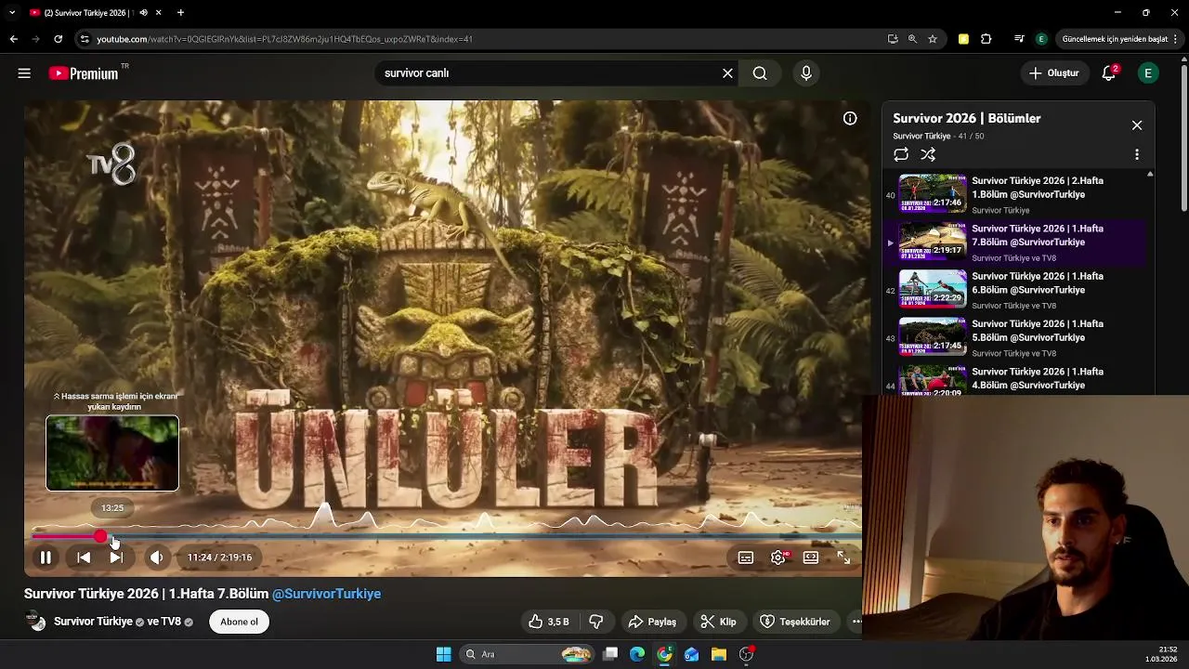Image resolution: width=1189 pixels, height=669 pixels.
Task: Run search with magnifier button
Action: click(x=760, y=73)
